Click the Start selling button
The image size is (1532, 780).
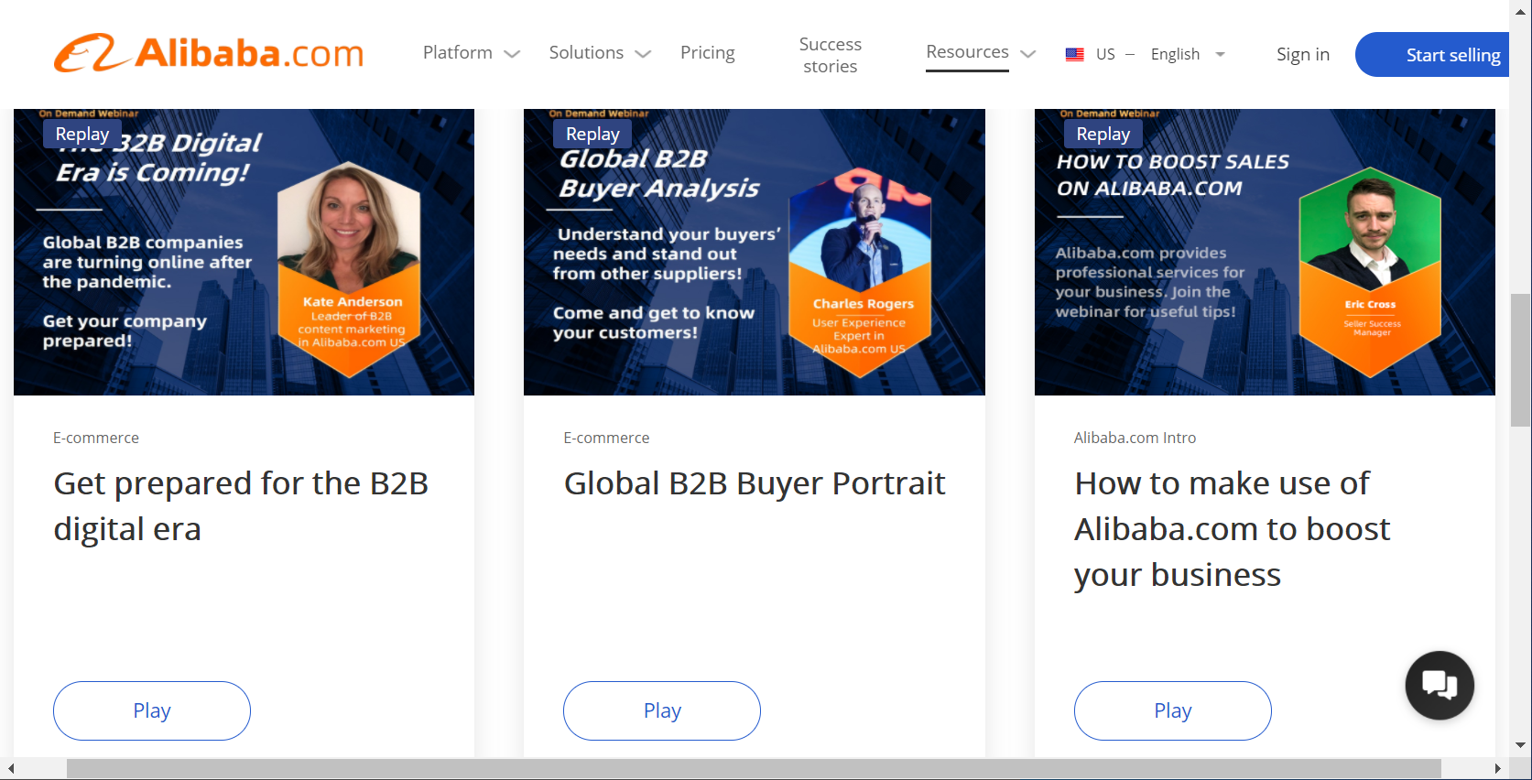[1433, 55]
